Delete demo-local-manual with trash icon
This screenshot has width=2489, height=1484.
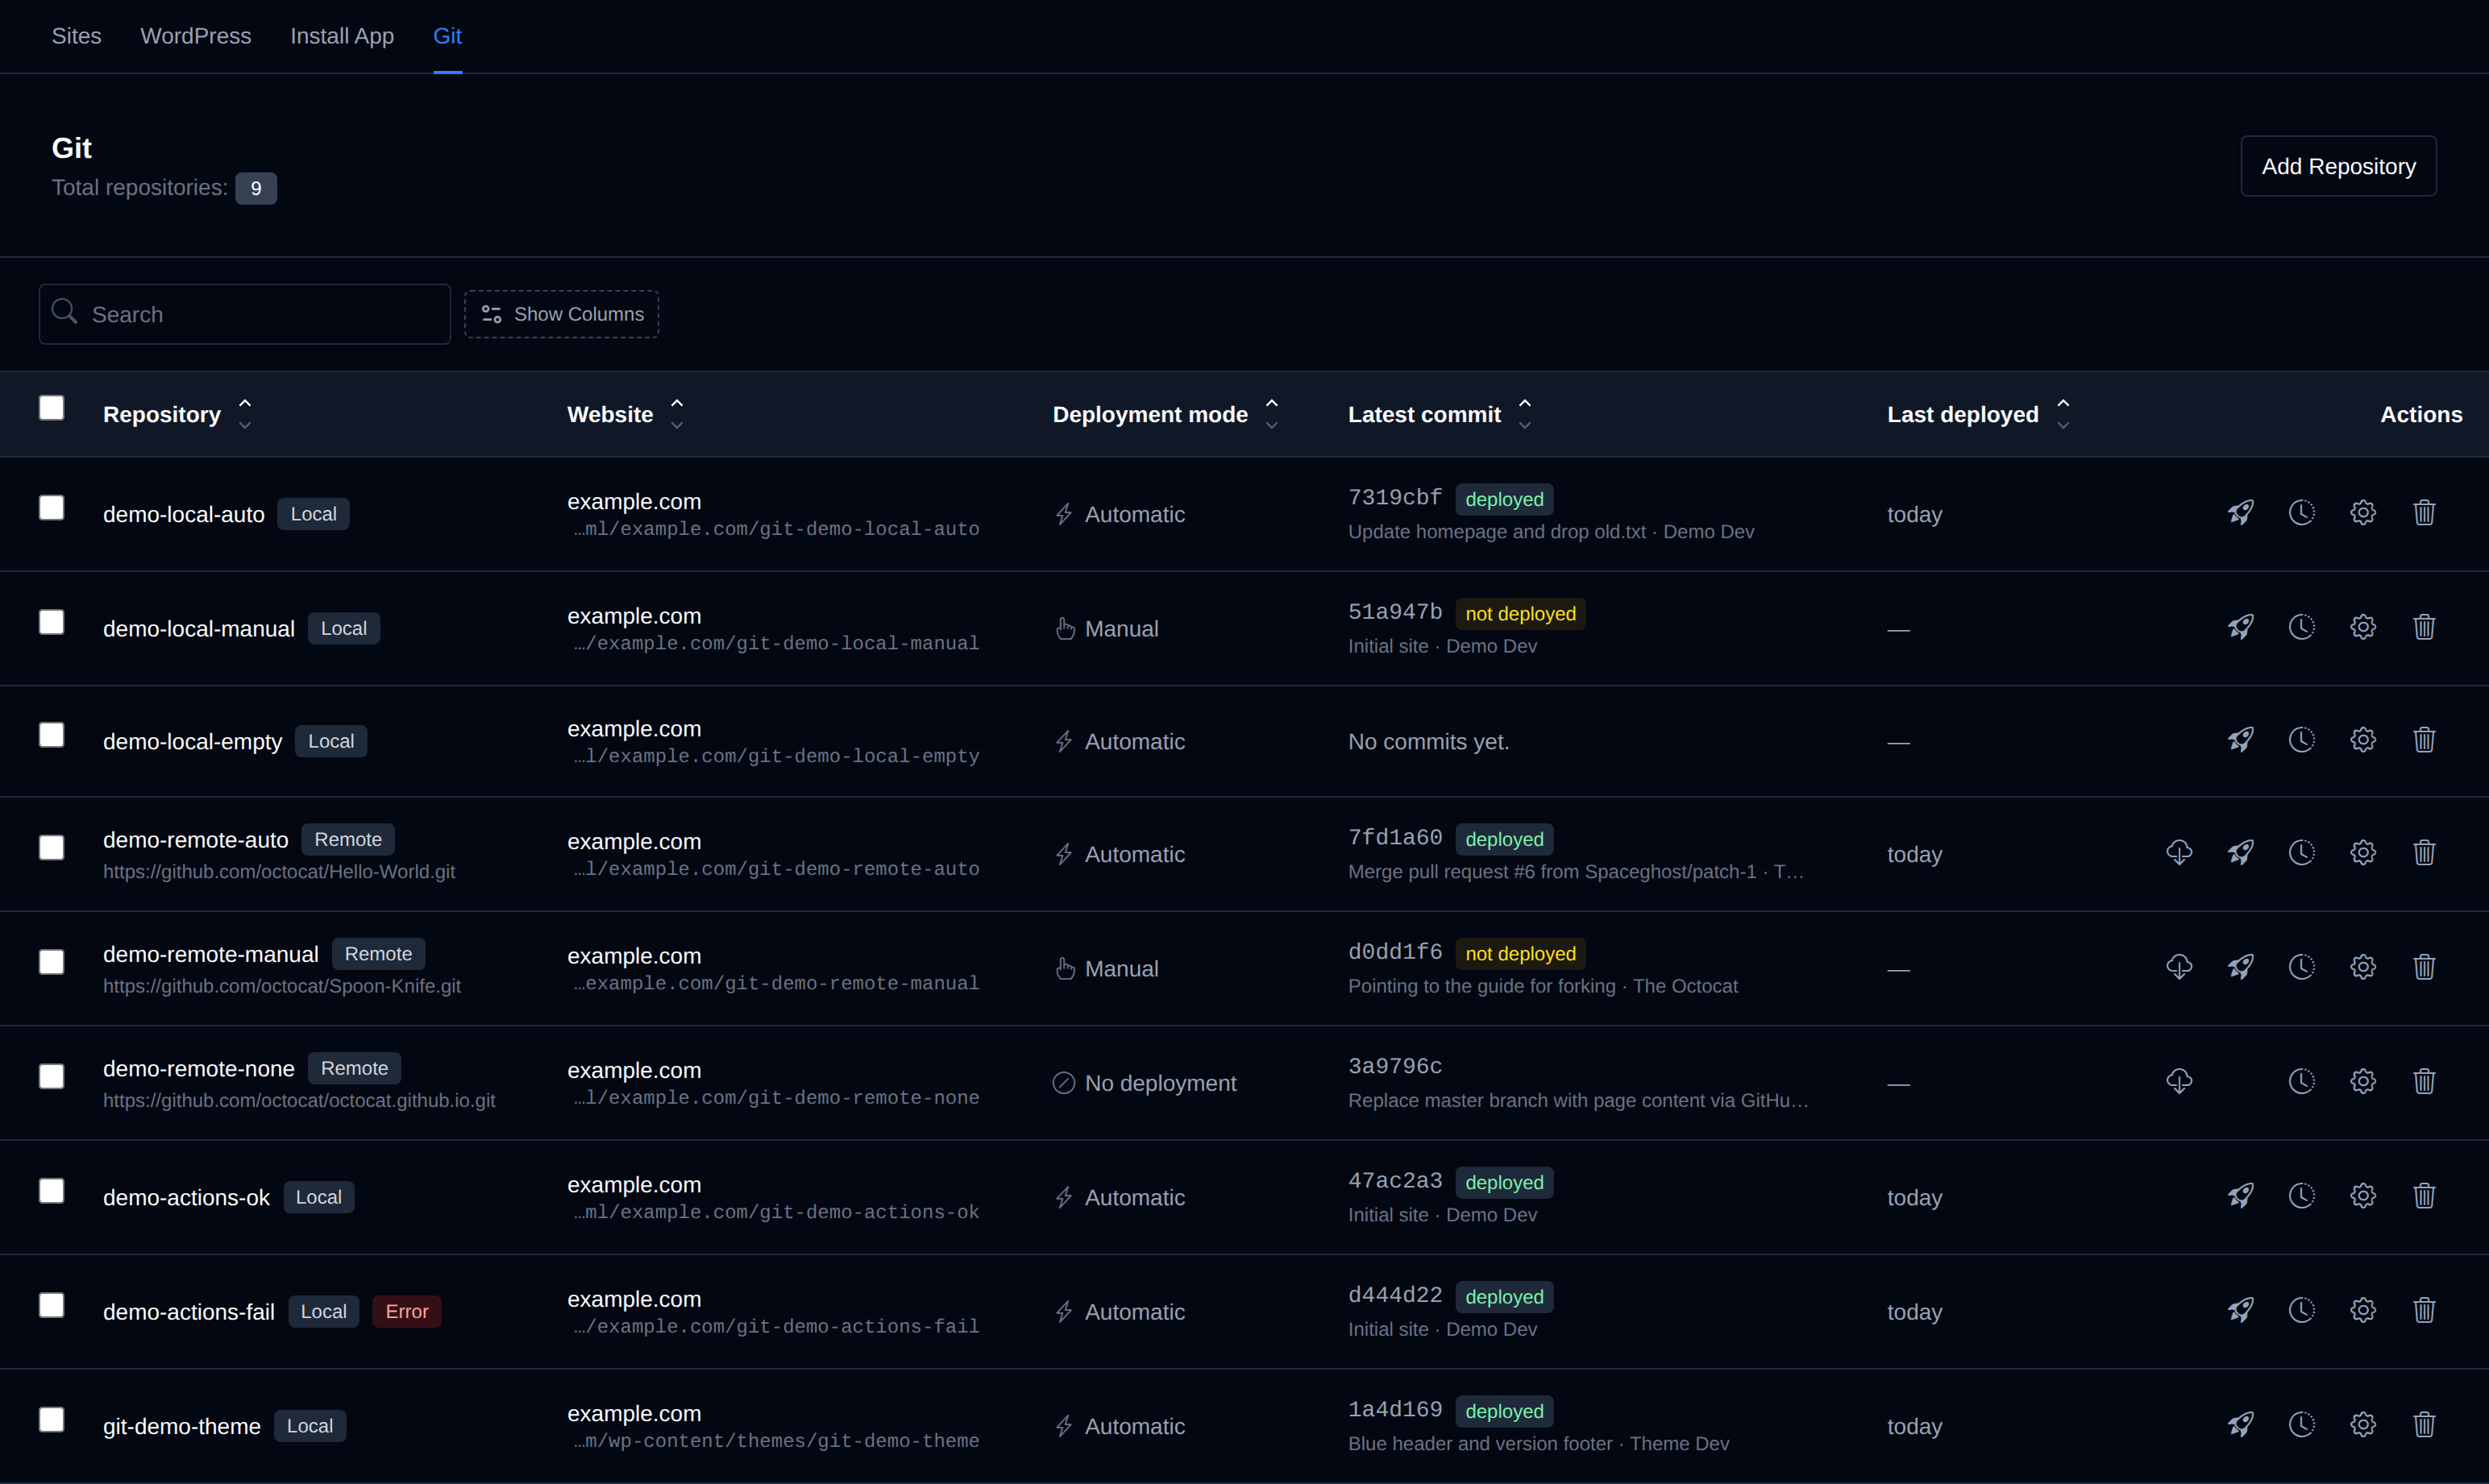tap(2424, 627)
